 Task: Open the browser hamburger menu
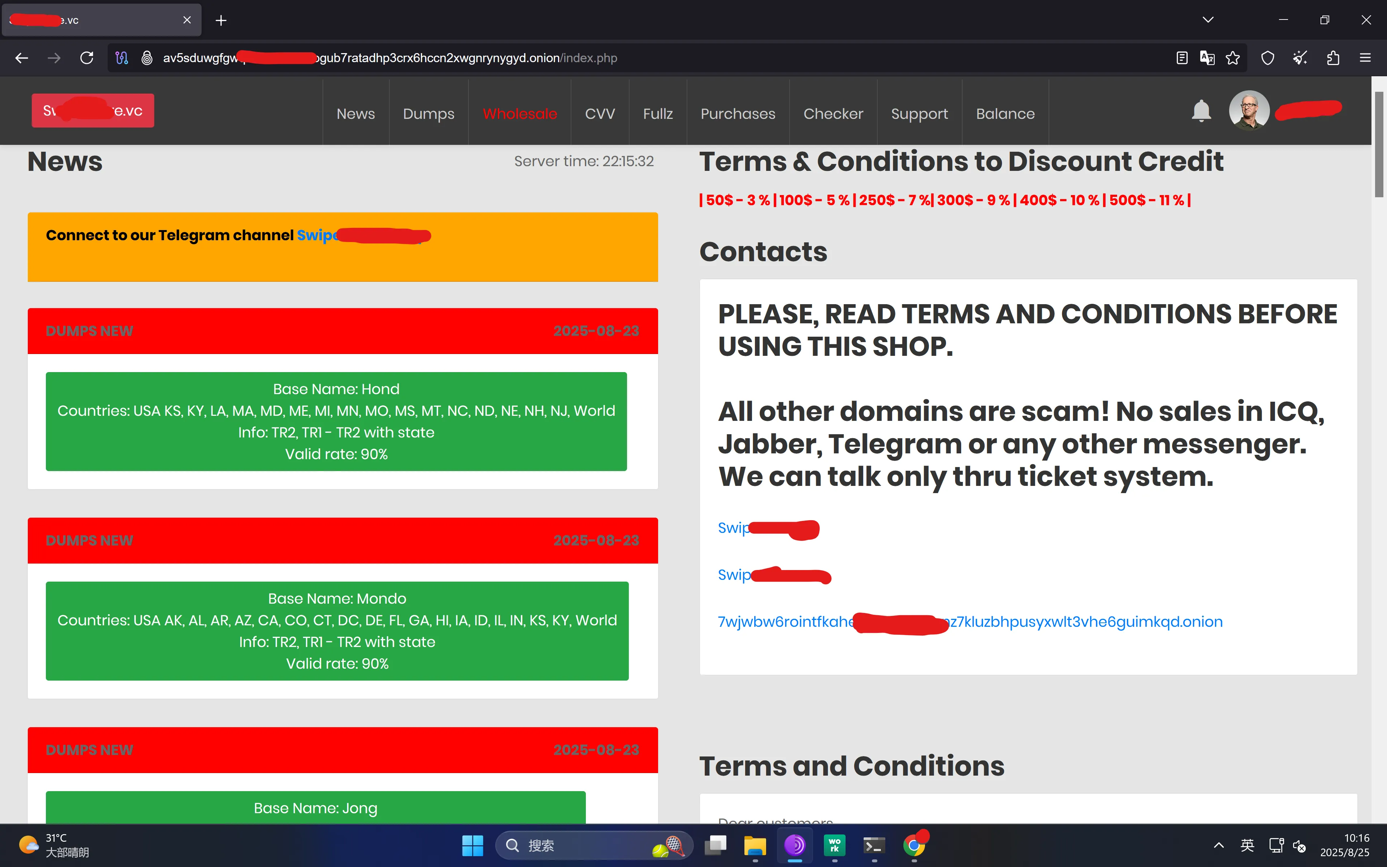tap(1365, 58)
